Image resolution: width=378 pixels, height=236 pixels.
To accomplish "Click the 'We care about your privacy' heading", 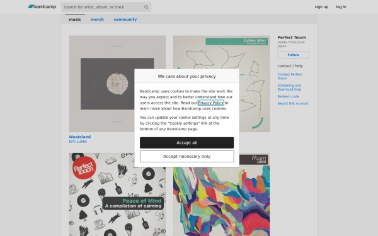I will click(x=187, y=76).
